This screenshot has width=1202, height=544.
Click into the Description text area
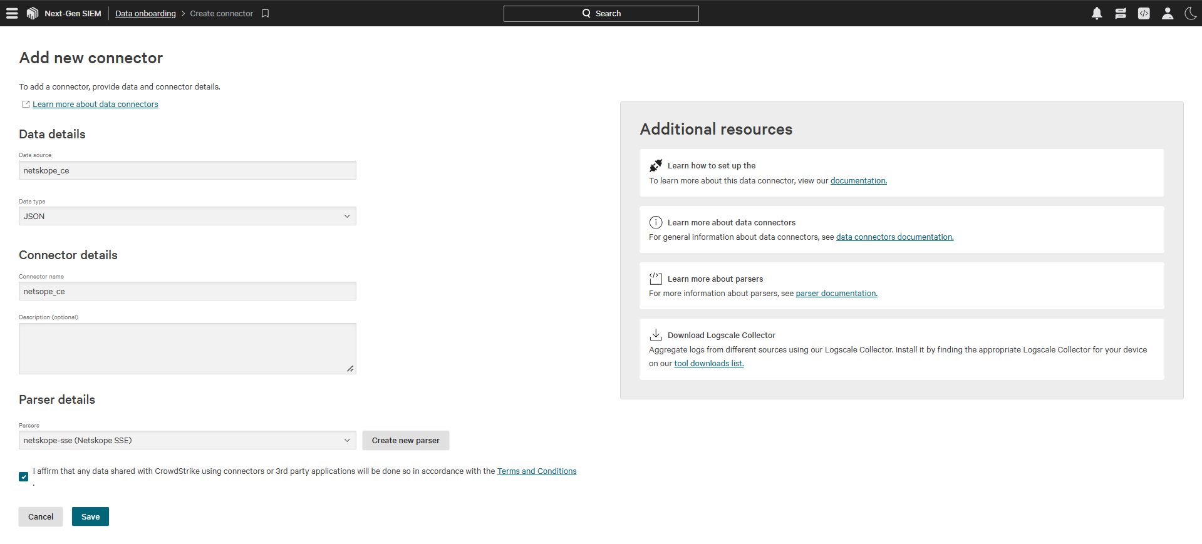point(187,349)
